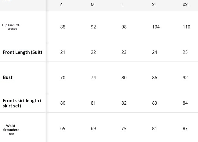Click front length value 22 for M

click(93, 52)
